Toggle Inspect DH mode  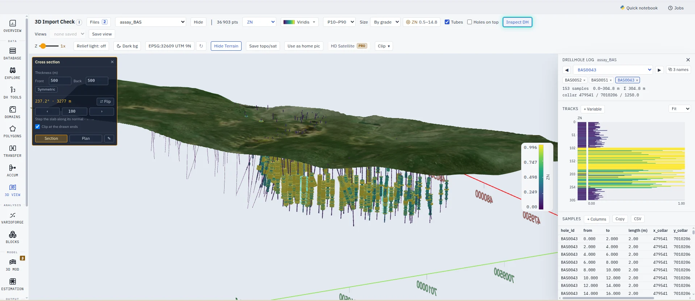pyautogui.click(x=517, y=22)
